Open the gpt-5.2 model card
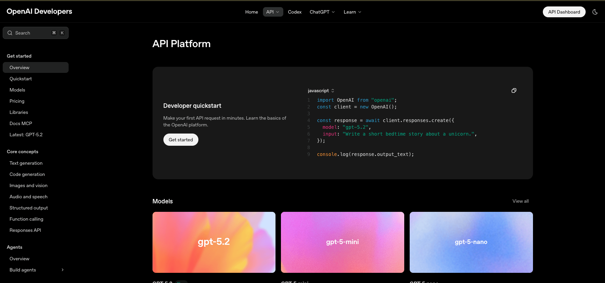The image size is (605, 283). tap(214, 242)
